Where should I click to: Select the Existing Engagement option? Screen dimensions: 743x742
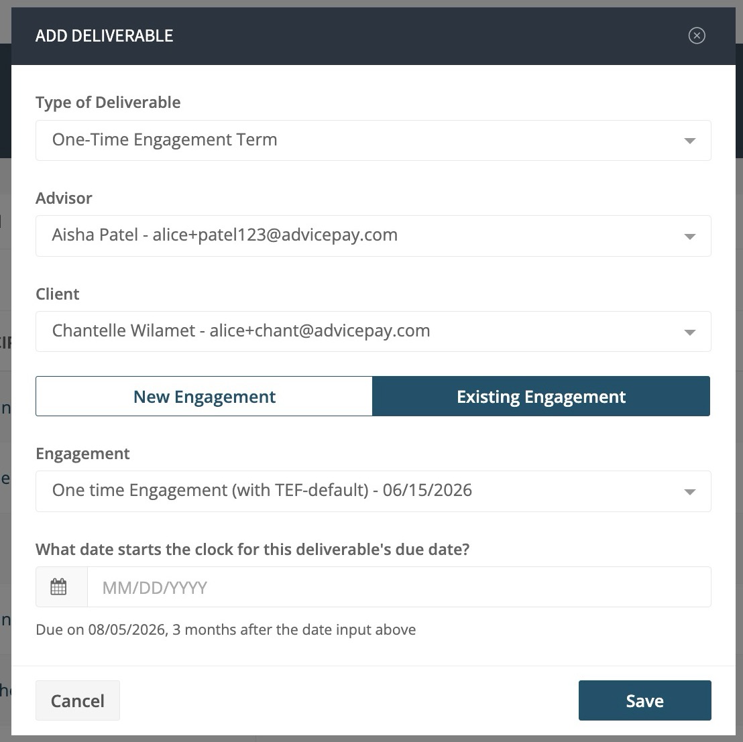pos(541,396)
